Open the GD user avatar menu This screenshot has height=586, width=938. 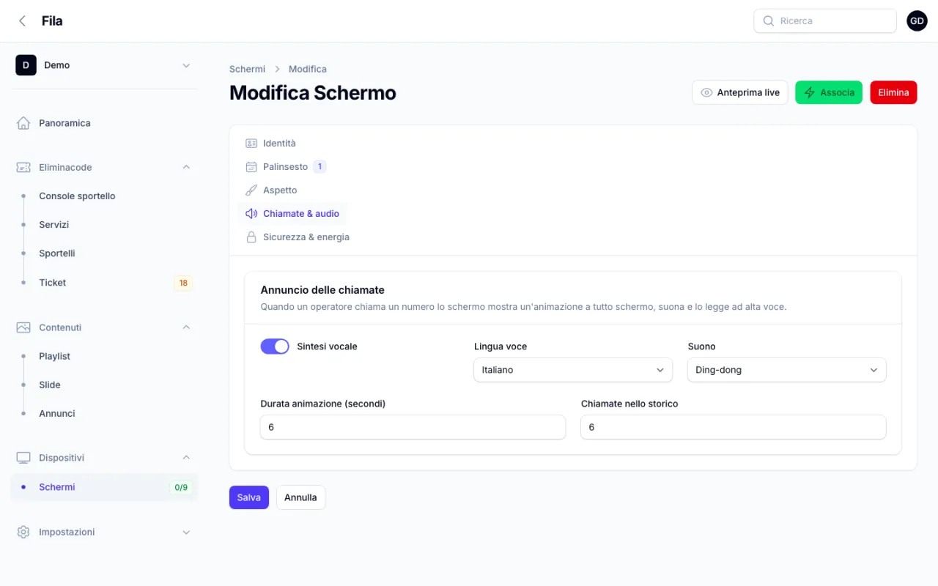(x=917, y=21)
